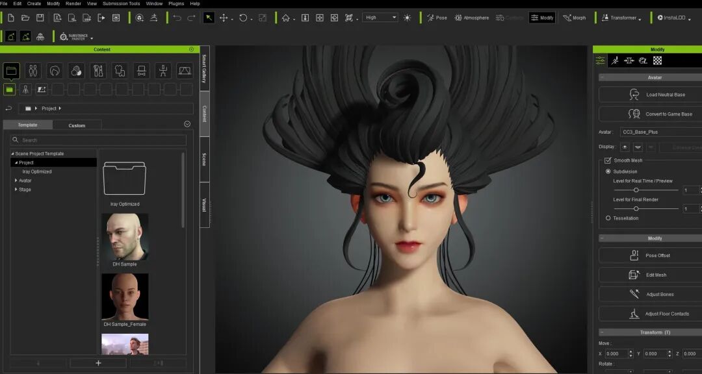The height and width of the screenshot is (374, 702).
Task: Click the Undo arrow icon
Action: pyautogui.click(x=177, y=18)
